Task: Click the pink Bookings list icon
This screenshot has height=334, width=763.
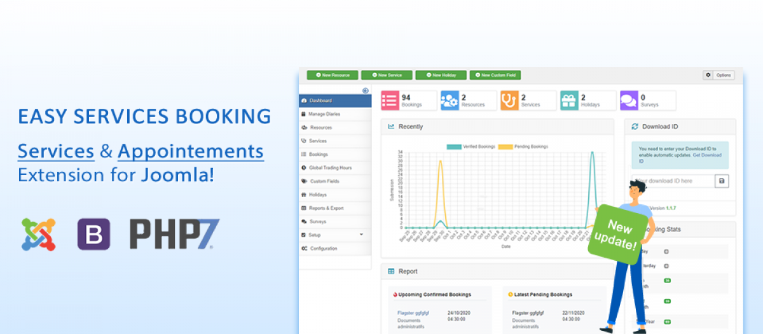Action: point(390,101)
